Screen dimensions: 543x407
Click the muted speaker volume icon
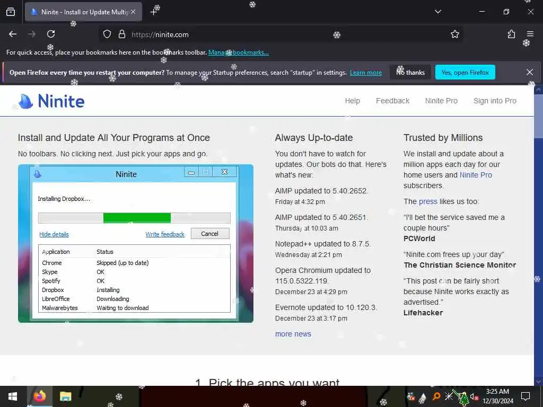point(474,396)
